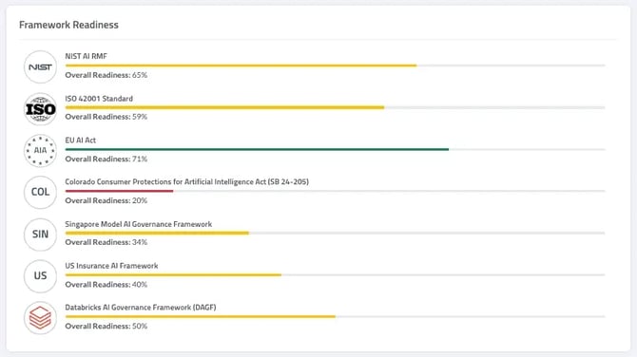The height and width of the screenshot is (357, 637).
Task: Click the ISO 42001 yellow progress bar
Action: [224, 107]
